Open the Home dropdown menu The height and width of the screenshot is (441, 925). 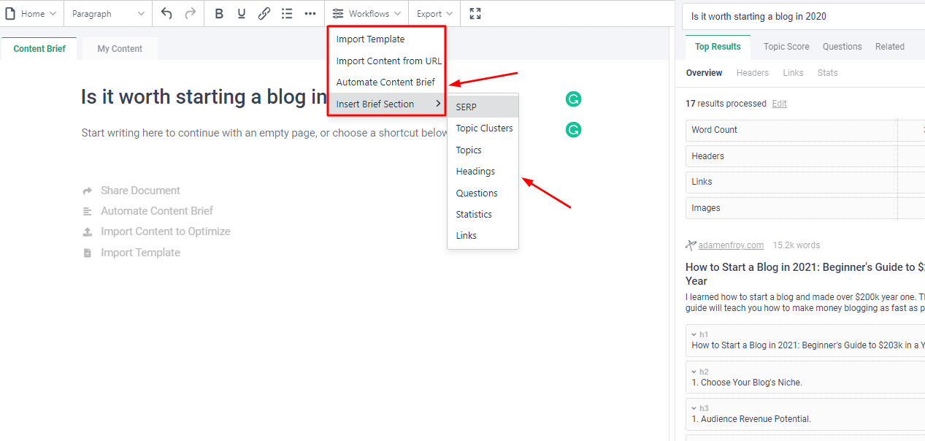(31, 13)
